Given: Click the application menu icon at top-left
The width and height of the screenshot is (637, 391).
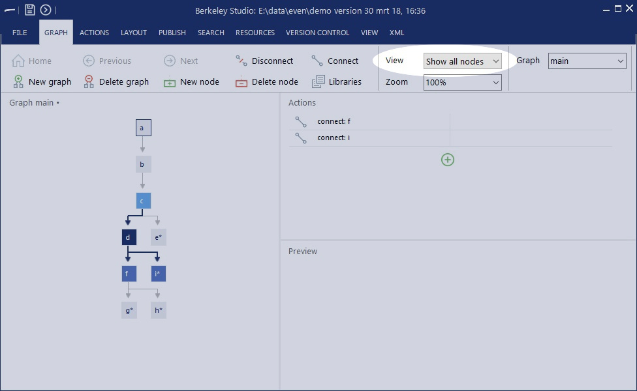Looking at the screenshot, I should [x=9, y=10].
